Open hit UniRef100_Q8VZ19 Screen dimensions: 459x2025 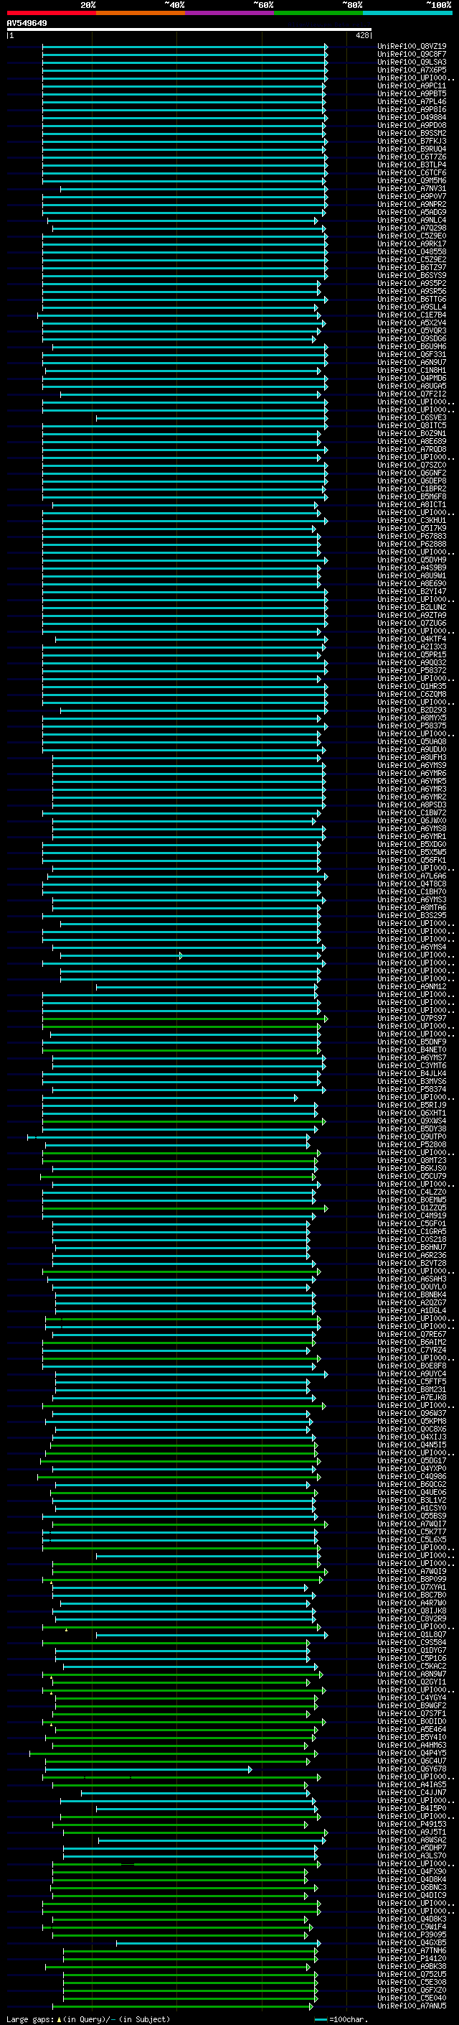click(x=412, y=47)
